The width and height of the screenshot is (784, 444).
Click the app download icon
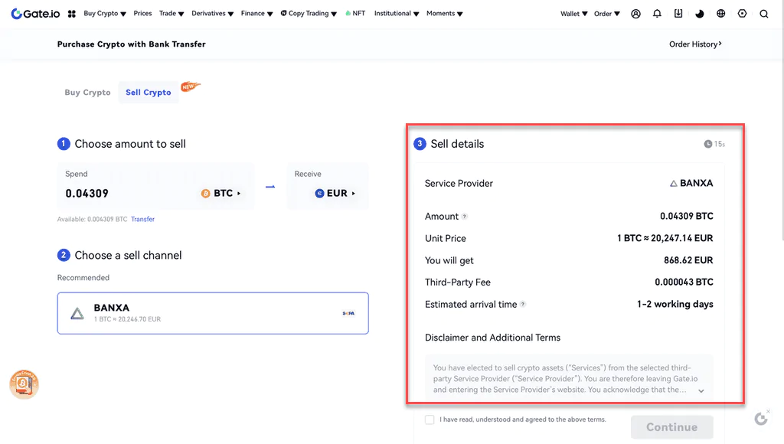tap(678, 14)
